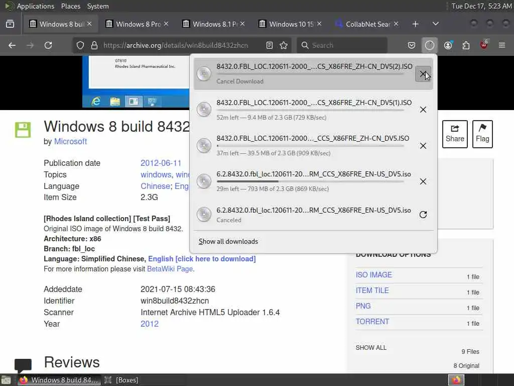Viewport: 514px width, 386px height.
Task: Open the uBlock Origin extension icon
Action: point(484,45)
